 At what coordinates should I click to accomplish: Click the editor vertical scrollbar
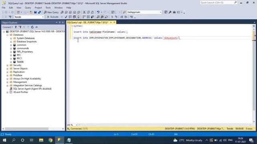click(254, 75)
